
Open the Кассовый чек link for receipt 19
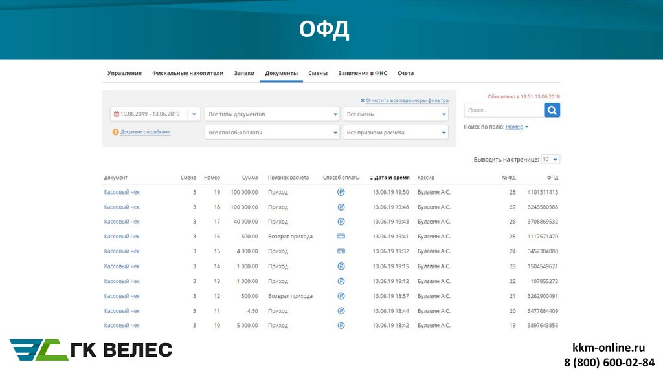pyautogui.click(x=122, y=193)
